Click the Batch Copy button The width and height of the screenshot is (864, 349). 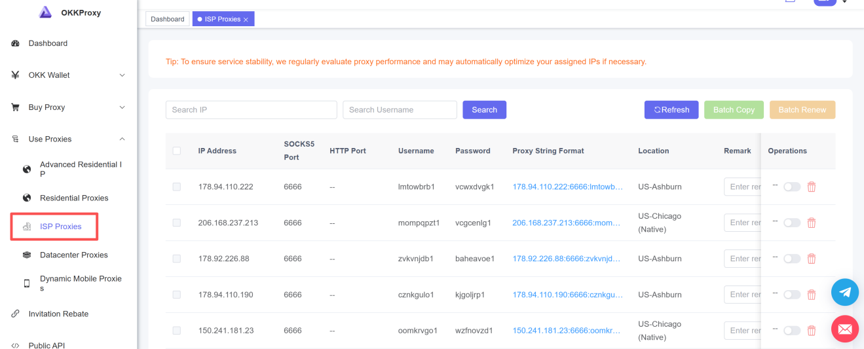[734, 110]
